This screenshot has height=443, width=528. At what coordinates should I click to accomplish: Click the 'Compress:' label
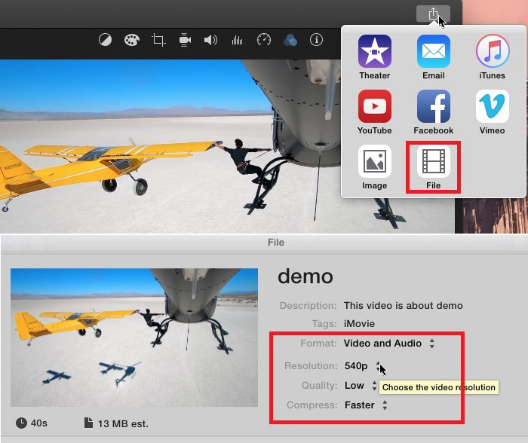click(x=312, y=405)
